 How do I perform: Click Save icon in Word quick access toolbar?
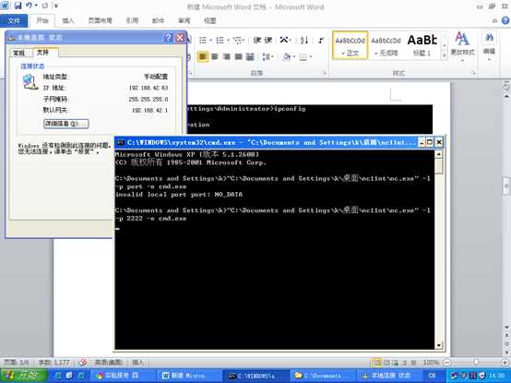[18, 6]
